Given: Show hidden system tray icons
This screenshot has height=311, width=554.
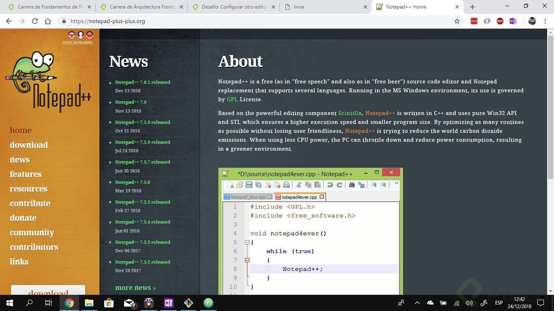Looking at the screenshot, I should point(417,303).
